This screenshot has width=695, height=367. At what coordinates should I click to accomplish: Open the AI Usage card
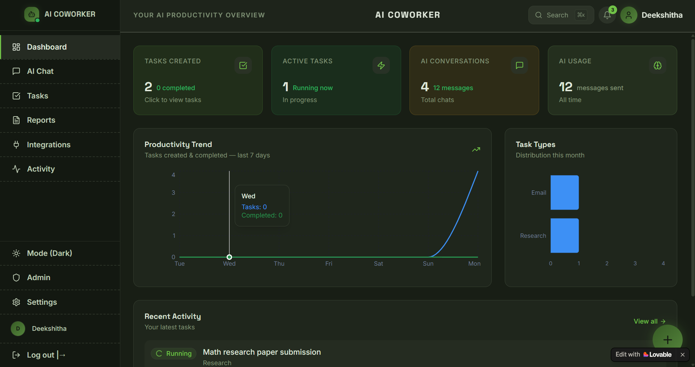coord(612,80)
